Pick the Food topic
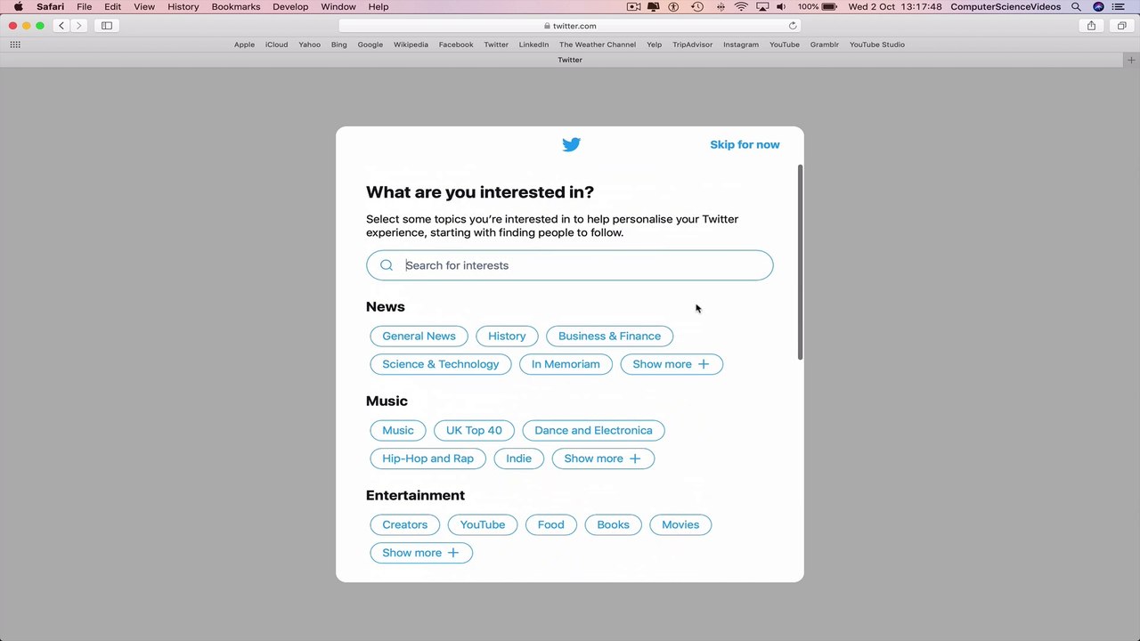 550,525
